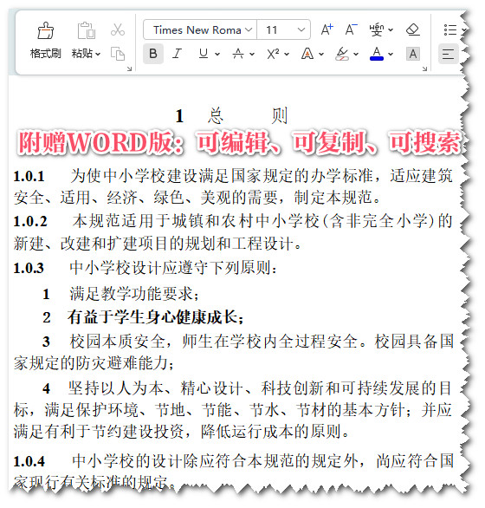Open the clipboard group dialog launcher

pyautogui.click(x=129, y=68)
